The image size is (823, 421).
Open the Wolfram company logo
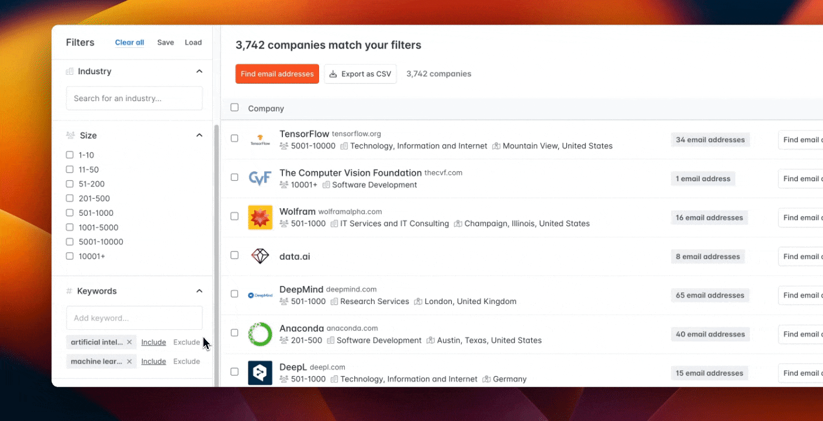coord(260,218)
